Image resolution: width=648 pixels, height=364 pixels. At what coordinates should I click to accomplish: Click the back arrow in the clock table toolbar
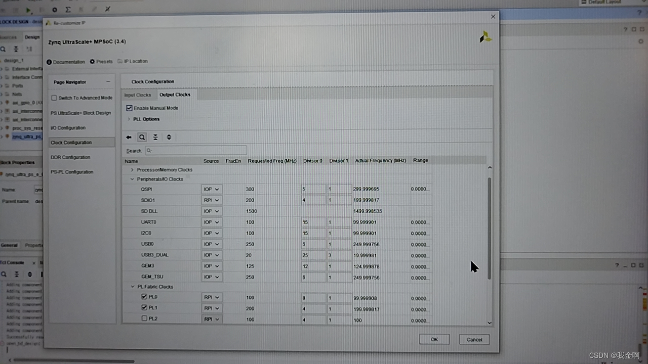click(129, 137)
